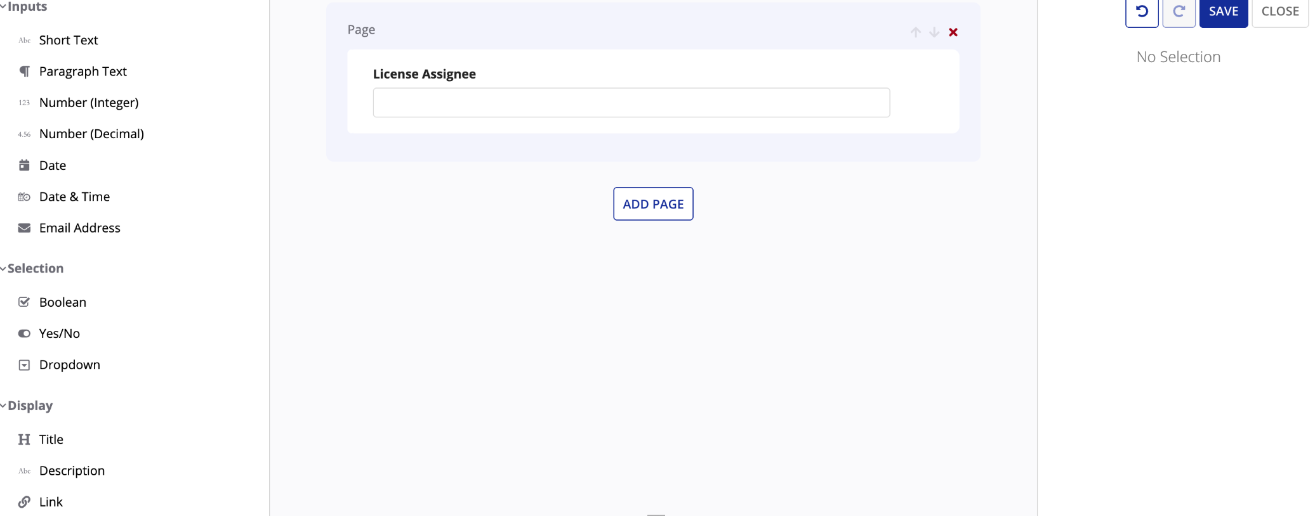This screenshot has height=516, width=1315.
Task: Click the Number (Integer) 123 icon
Action: pyautogui.click(x=24, y=103)
